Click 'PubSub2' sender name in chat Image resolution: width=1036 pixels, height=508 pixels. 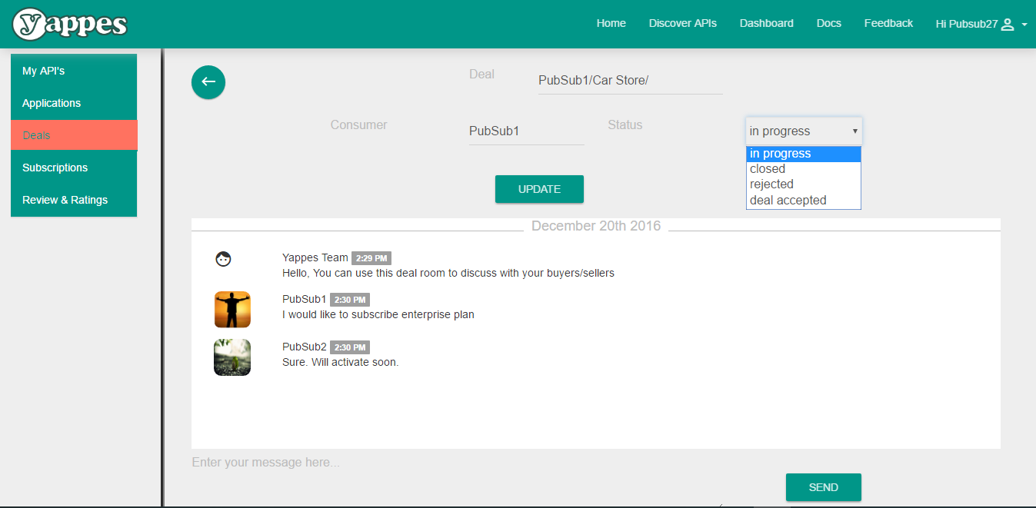[305, 347]
